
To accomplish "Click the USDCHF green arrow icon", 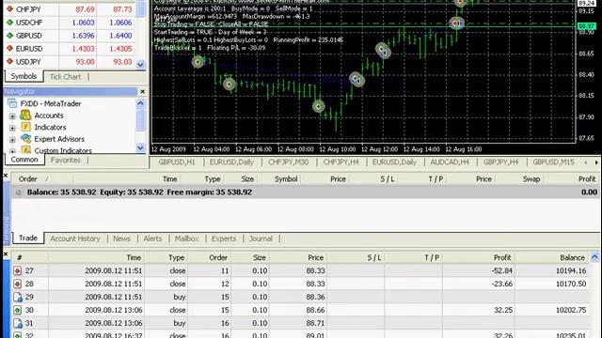I will coord(9,23).
